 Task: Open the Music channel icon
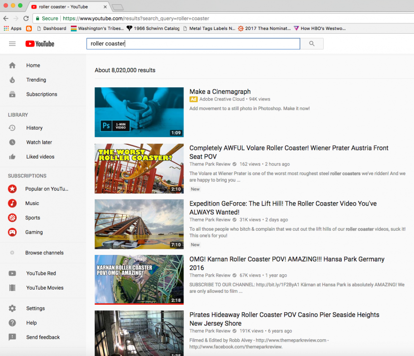tap(12, 203)
